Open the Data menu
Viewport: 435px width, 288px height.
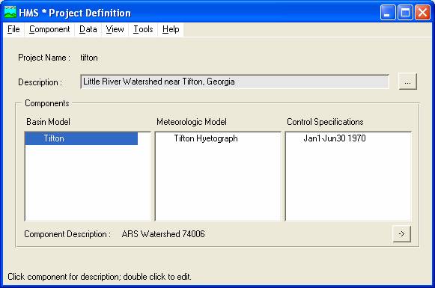(88, 29)
